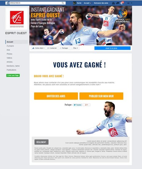The image size is (142, 169).
Task: Click the Publier sur mon mur button
Action: click(101, 96)
